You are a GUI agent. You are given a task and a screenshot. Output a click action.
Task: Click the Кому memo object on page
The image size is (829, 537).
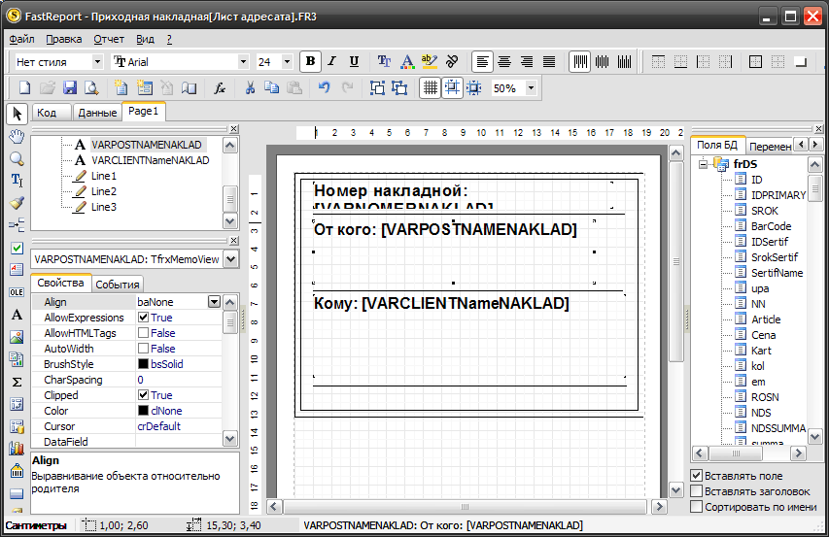pyautogui.click(x=469, y=335)
